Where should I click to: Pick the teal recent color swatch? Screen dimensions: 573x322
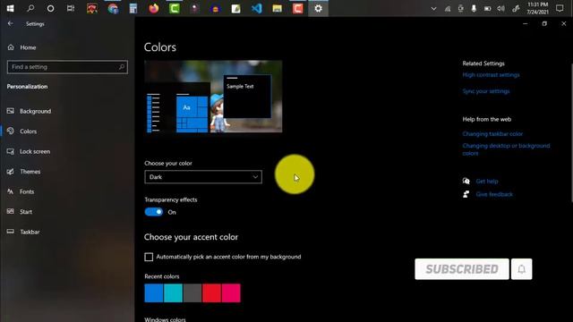[x=173, y=293]
